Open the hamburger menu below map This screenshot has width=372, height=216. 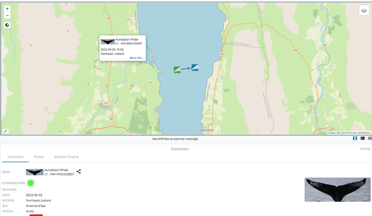370,139
